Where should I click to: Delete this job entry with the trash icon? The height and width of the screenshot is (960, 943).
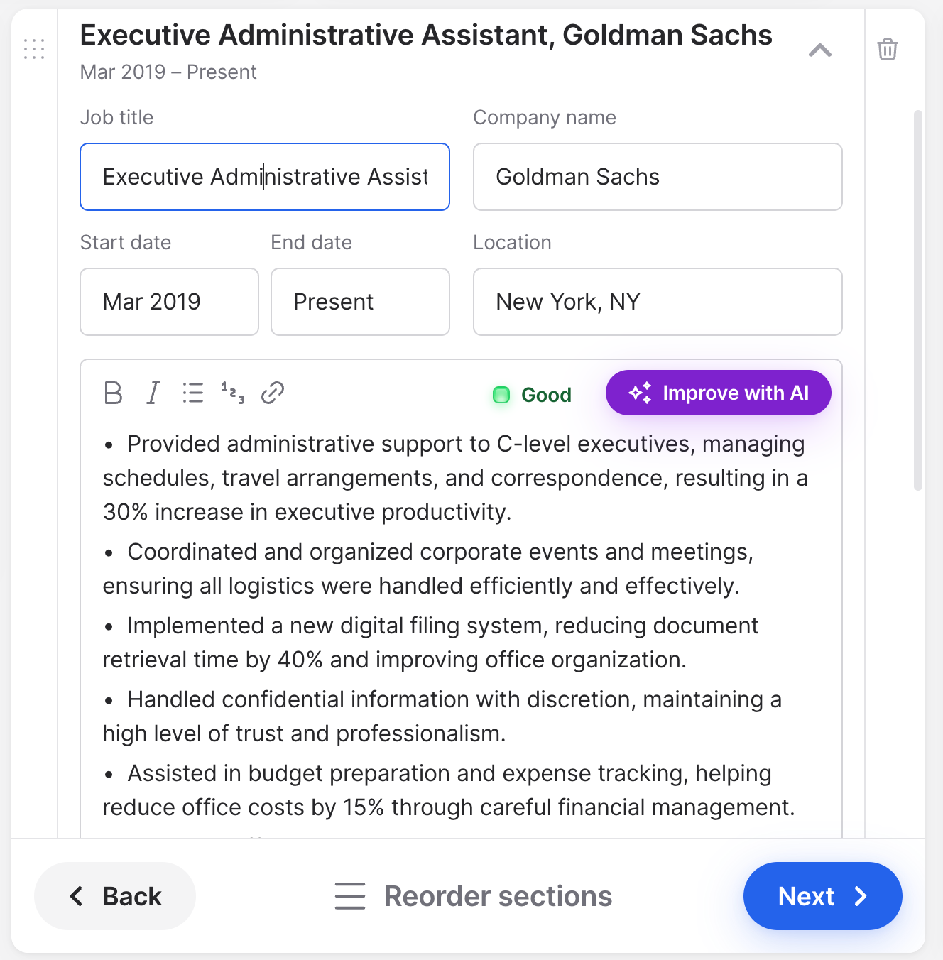tap(888, 49)
